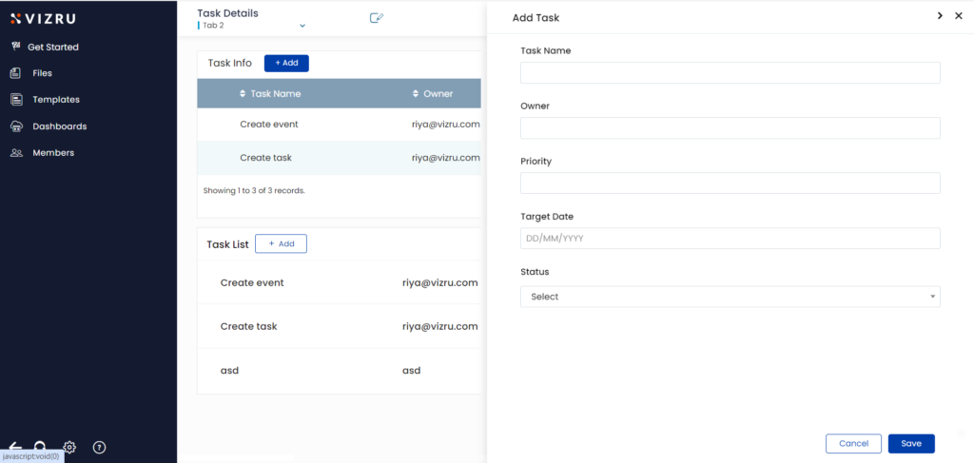Save the new task
Screen dimensions: 974x463
[911, 444]
